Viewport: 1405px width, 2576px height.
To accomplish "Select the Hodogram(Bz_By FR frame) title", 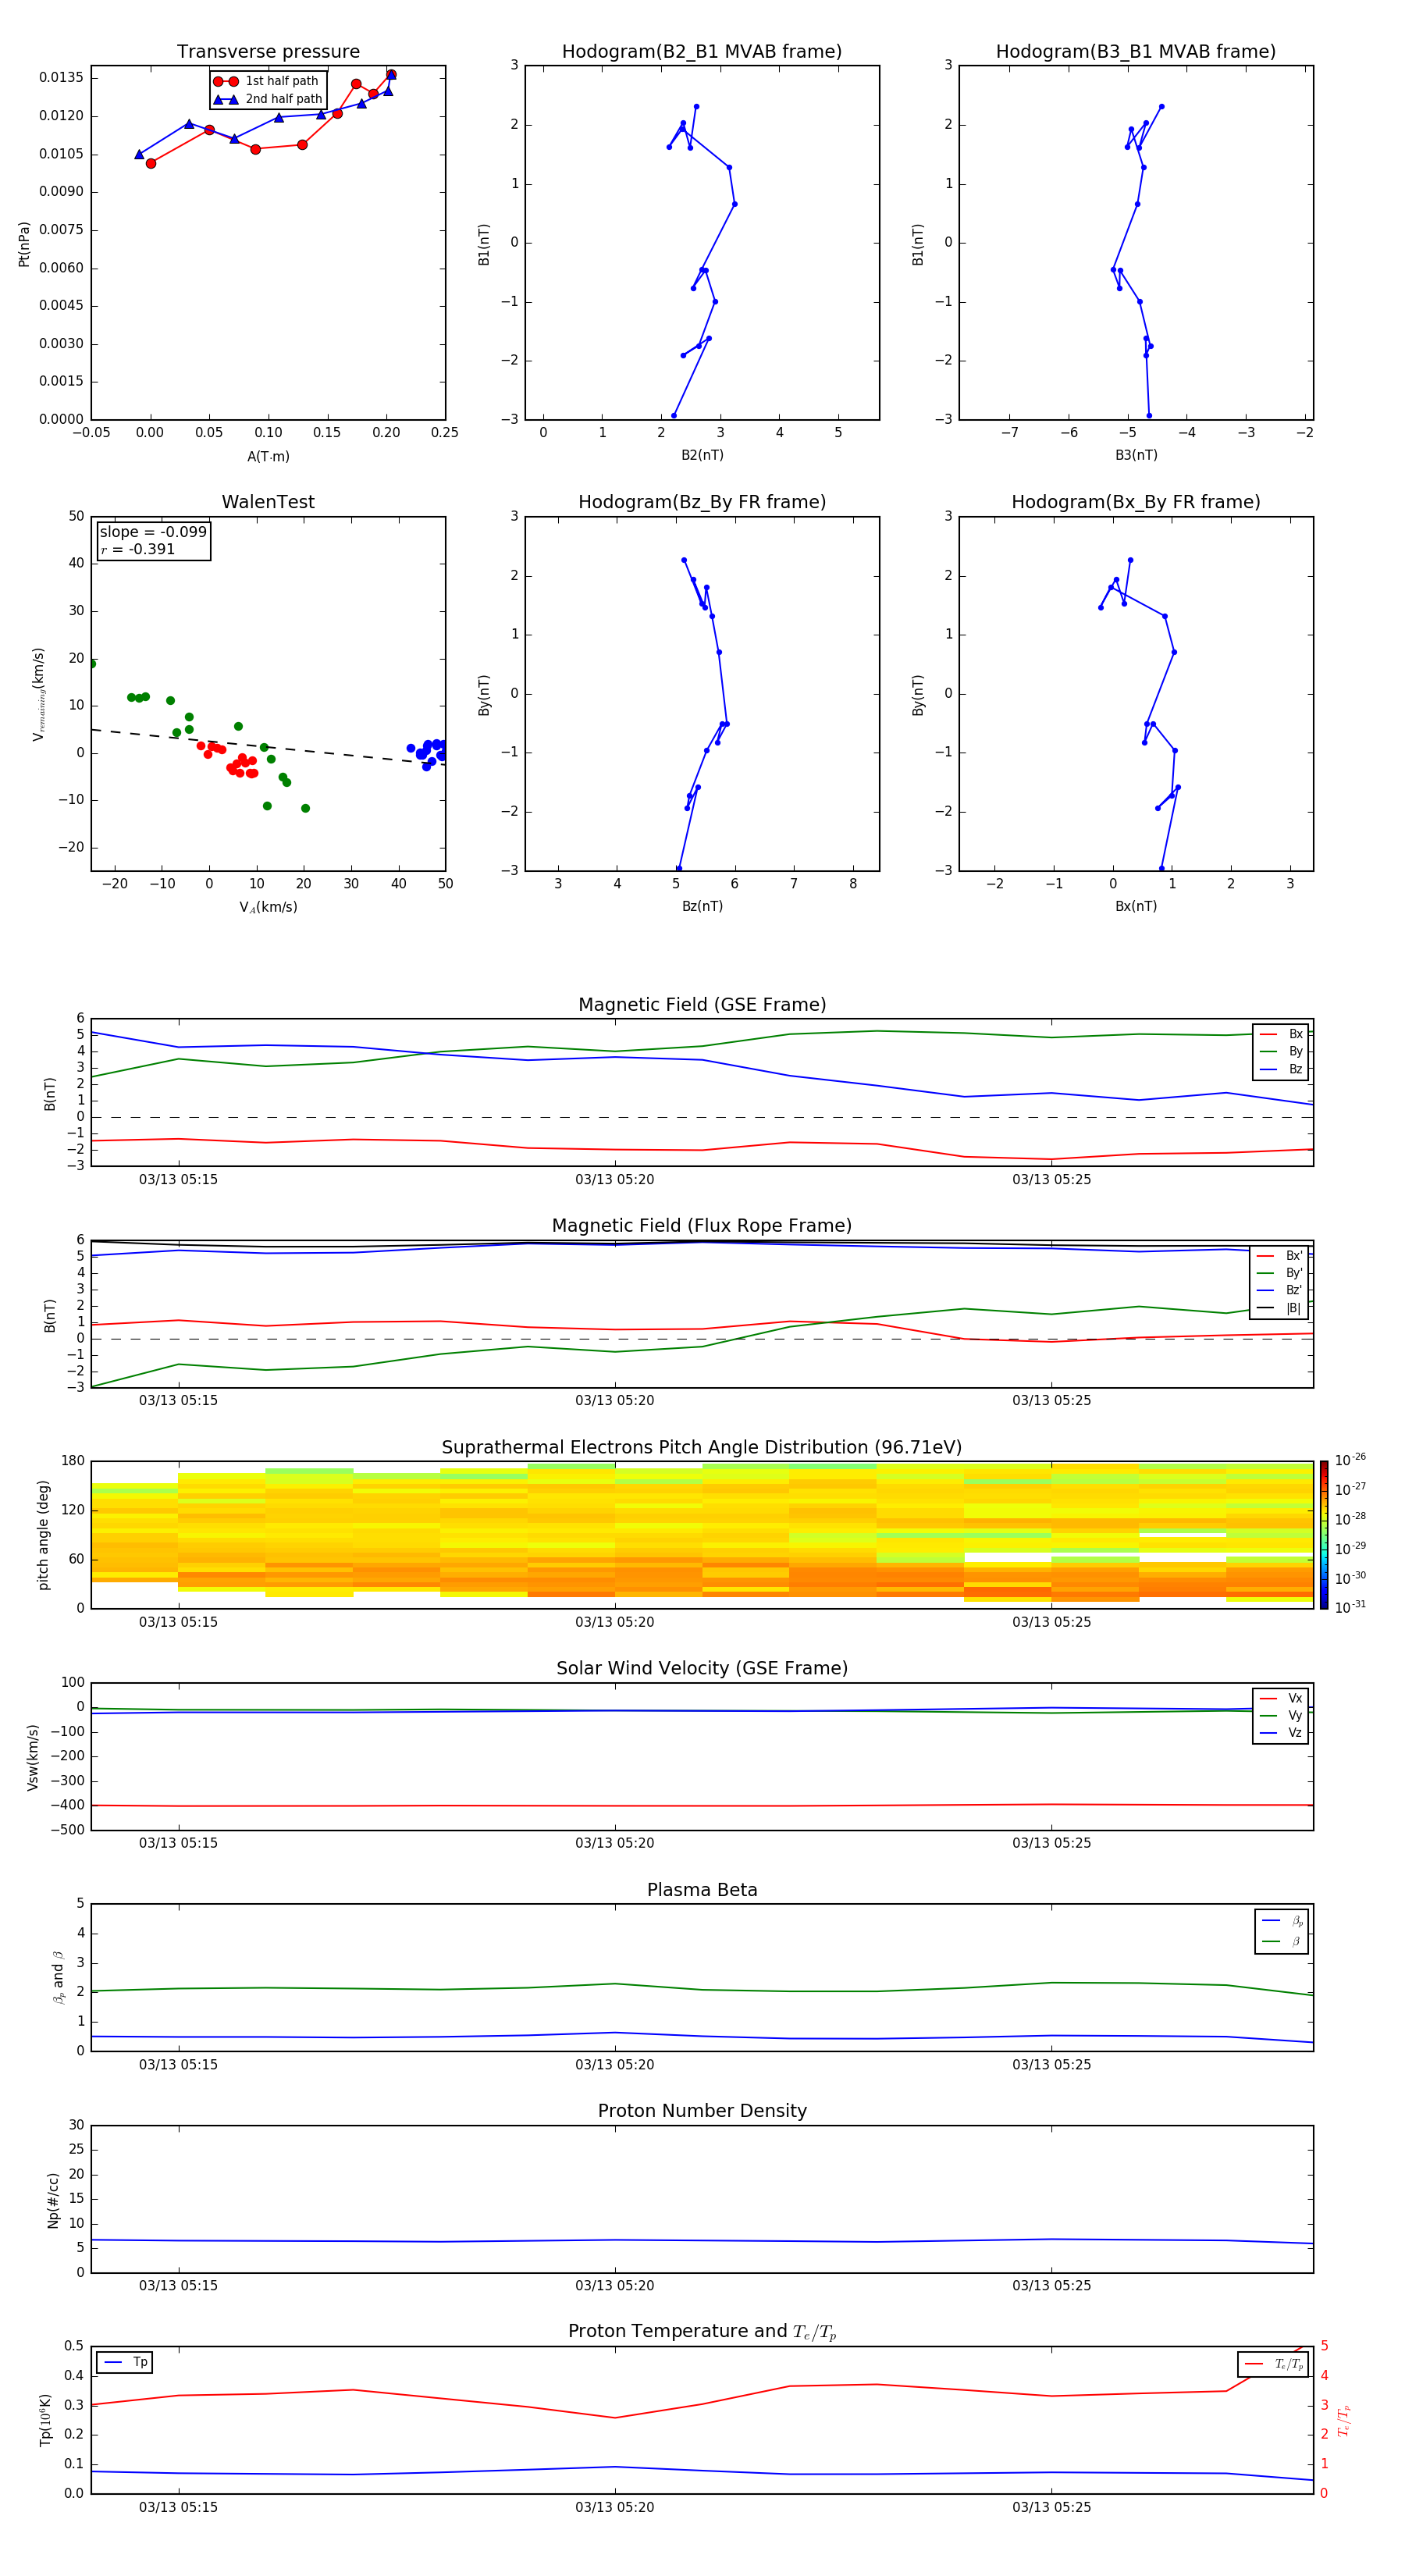I will click(x=701, y=502).
